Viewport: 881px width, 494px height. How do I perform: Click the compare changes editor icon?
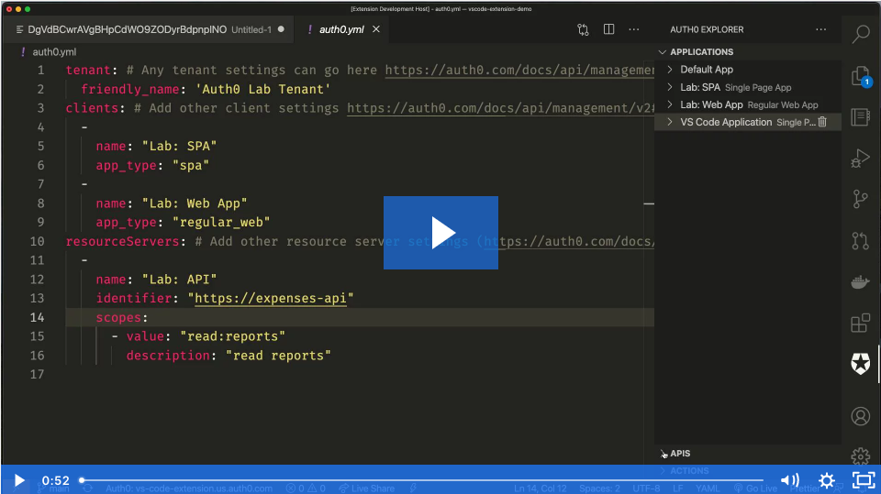584,29
